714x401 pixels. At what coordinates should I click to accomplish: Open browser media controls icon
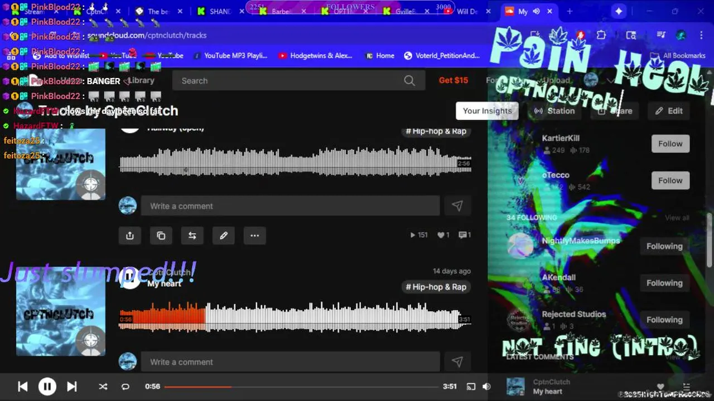tap(661, 35)
